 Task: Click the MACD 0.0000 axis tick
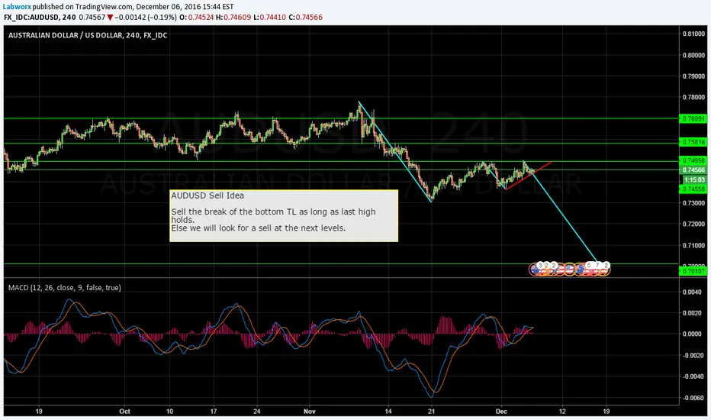pyautogui.click(x=693, y=334)
